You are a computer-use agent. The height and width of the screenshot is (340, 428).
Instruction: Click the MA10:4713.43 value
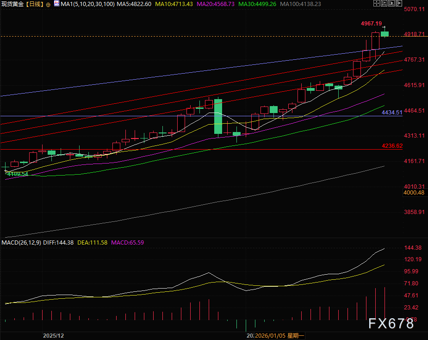pos(174,4)
